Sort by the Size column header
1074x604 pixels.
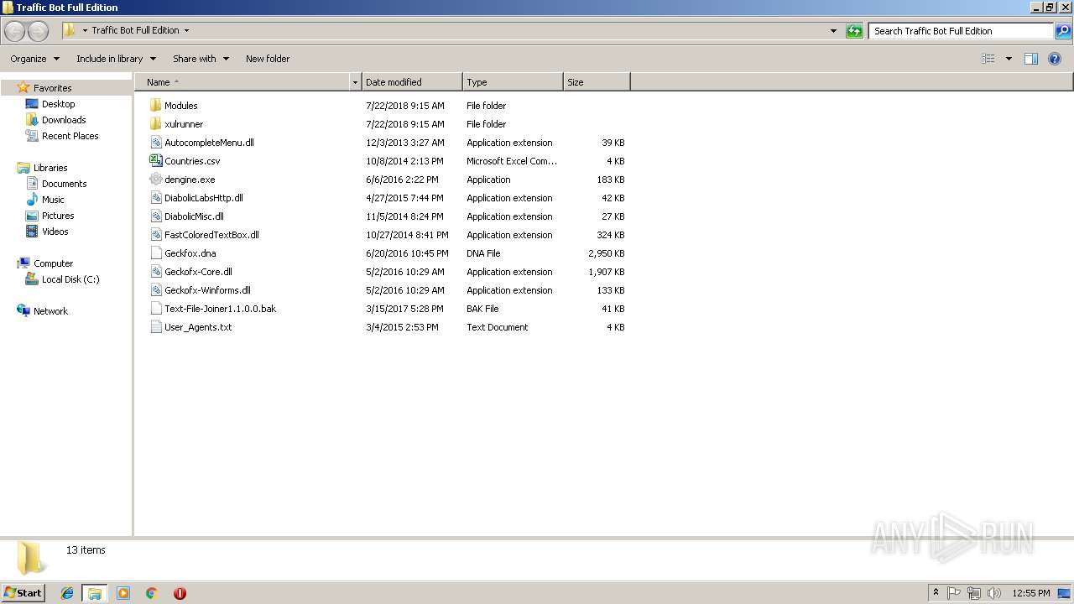pos(597,82)
